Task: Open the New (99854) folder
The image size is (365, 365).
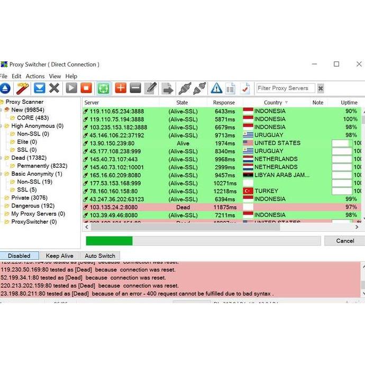Action: click(28, 110)
